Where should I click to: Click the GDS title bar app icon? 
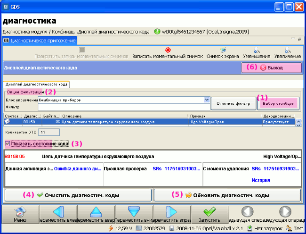[6, 7]
